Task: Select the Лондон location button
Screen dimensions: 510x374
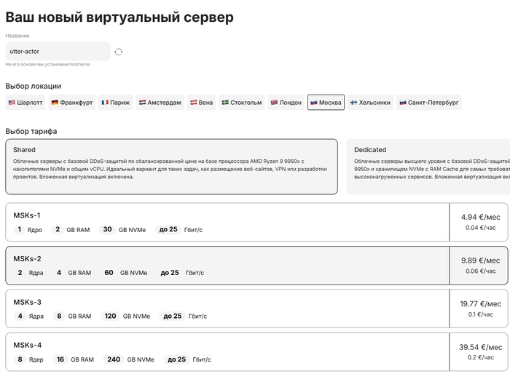Action: tap(286, 103)
